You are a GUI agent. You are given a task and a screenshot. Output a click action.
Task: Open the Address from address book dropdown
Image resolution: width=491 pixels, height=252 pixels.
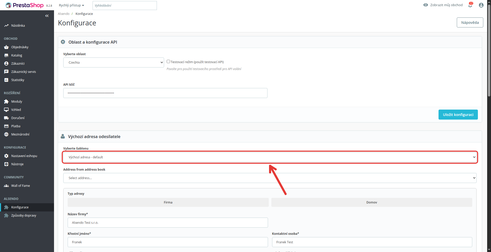point(270,178)
